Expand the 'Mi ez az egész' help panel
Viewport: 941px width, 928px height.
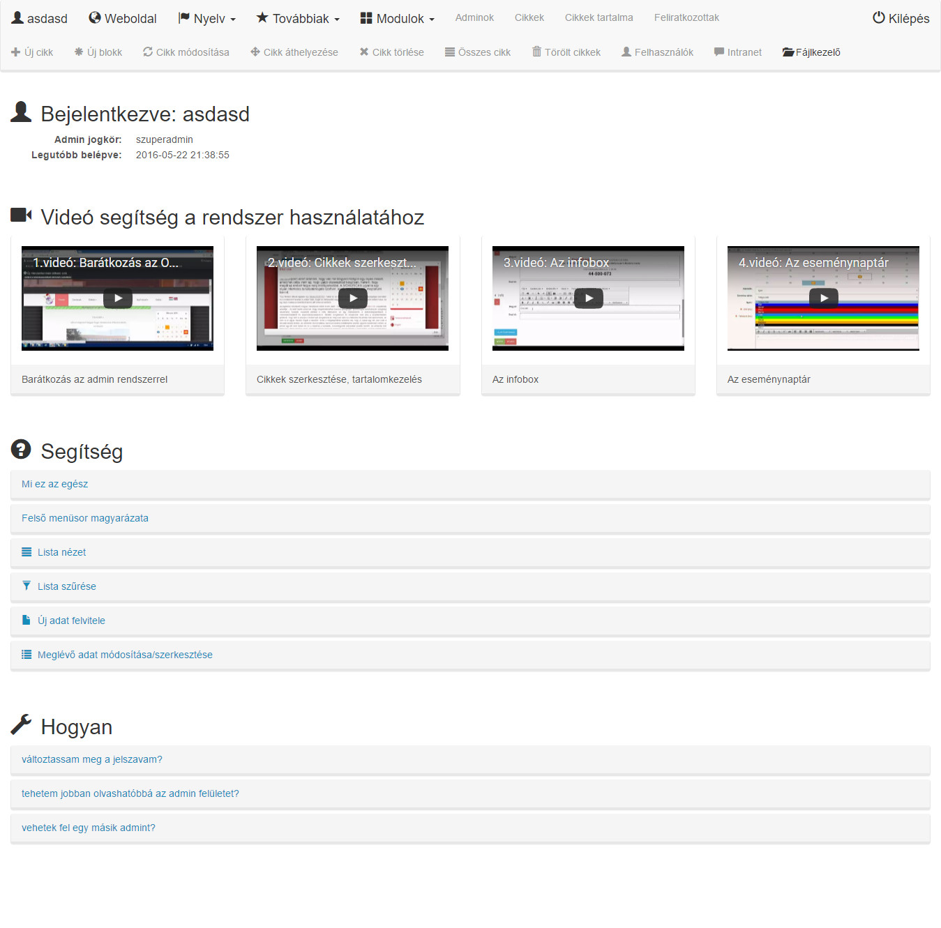click(55, 484)
